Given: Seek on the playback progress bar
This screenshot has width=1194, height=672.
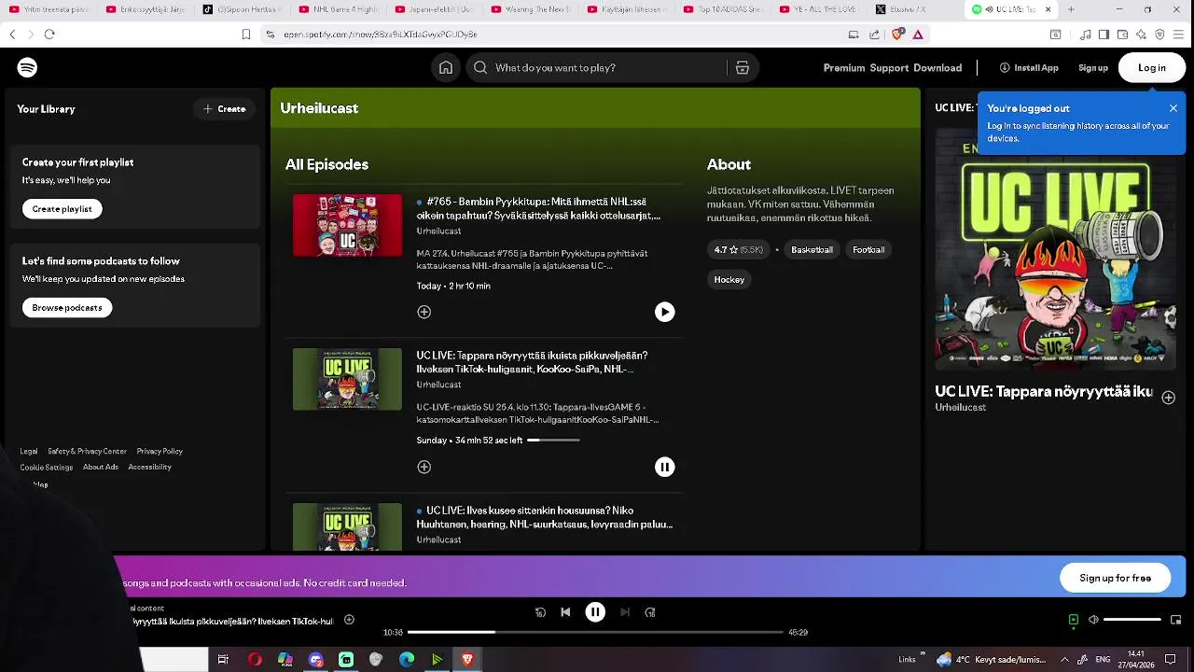Looking at the screenshot, I should [x=595, y=632].
